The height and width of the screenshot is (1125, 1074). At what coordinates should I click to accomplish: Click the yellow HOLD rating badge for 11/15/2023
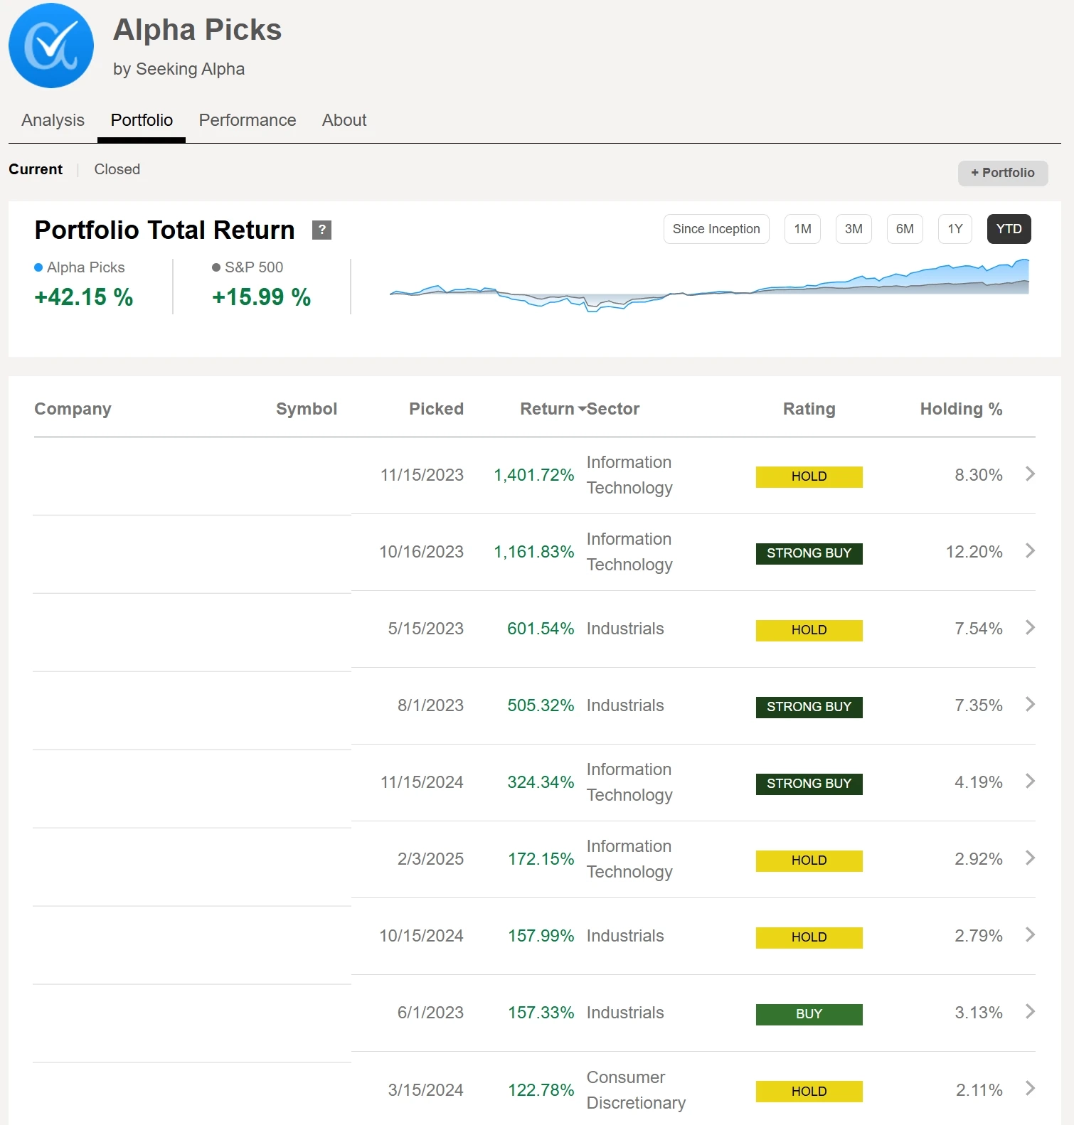pyautogui.click(x=809, y=476)
